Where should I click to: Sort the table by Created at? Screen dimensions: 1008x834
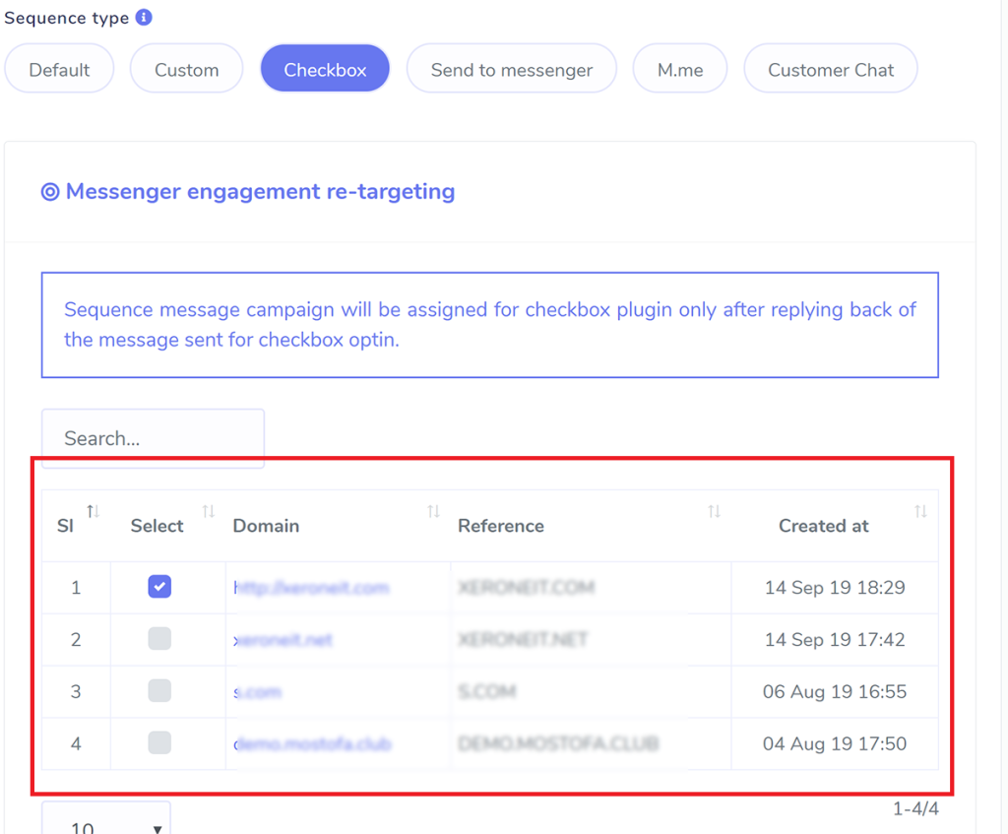(x=920, y=512)
